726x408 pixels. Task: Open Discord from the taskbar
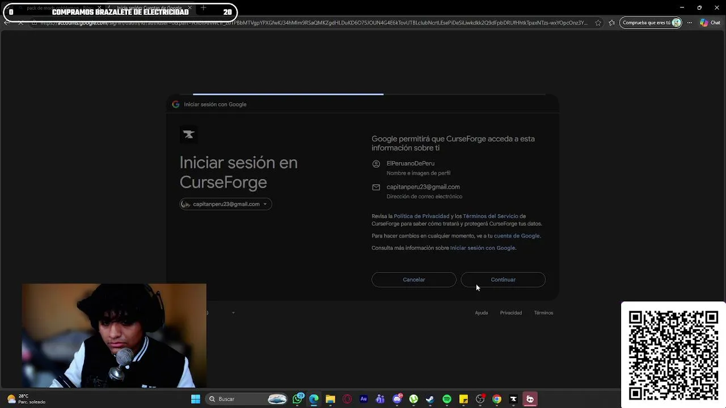[398, 399]
